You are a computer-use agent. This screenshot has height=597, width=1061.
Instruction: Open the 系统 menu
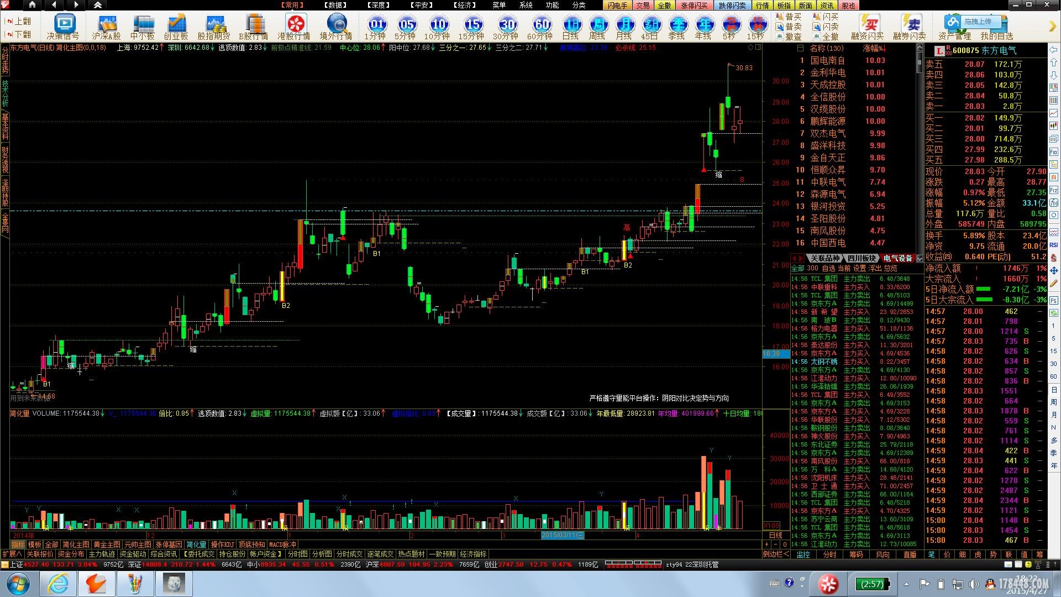tap(526, 5)
